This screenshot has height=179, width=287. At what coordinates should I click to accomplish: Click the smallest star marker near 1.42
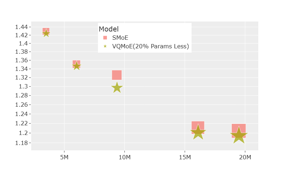[46, 34]
